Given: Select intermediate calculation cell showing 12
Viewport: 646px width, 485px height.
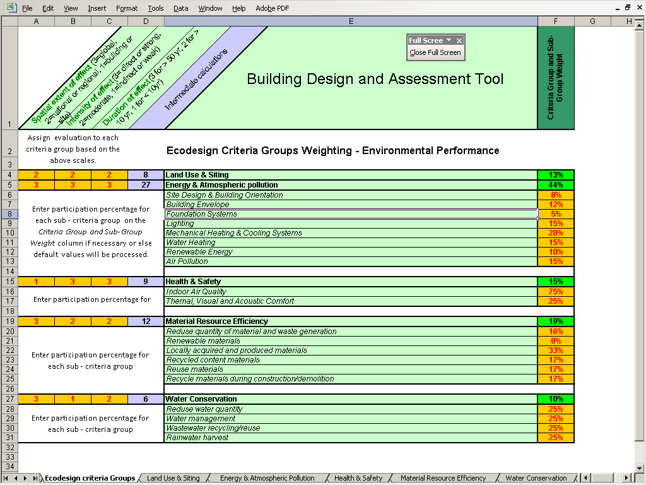Looking at the screenshot, I should (146, 321).
